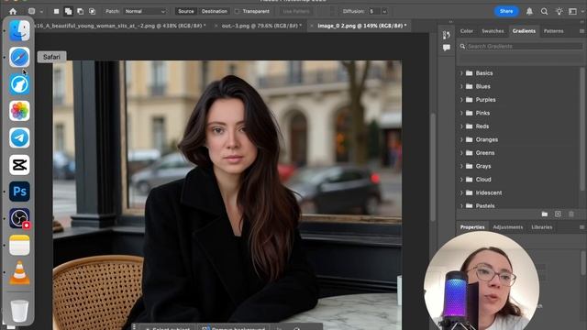Expand the Purples gradient folder
Viewport: 587px width, 330px height.
pyautogui.click(x=461, y=100)
